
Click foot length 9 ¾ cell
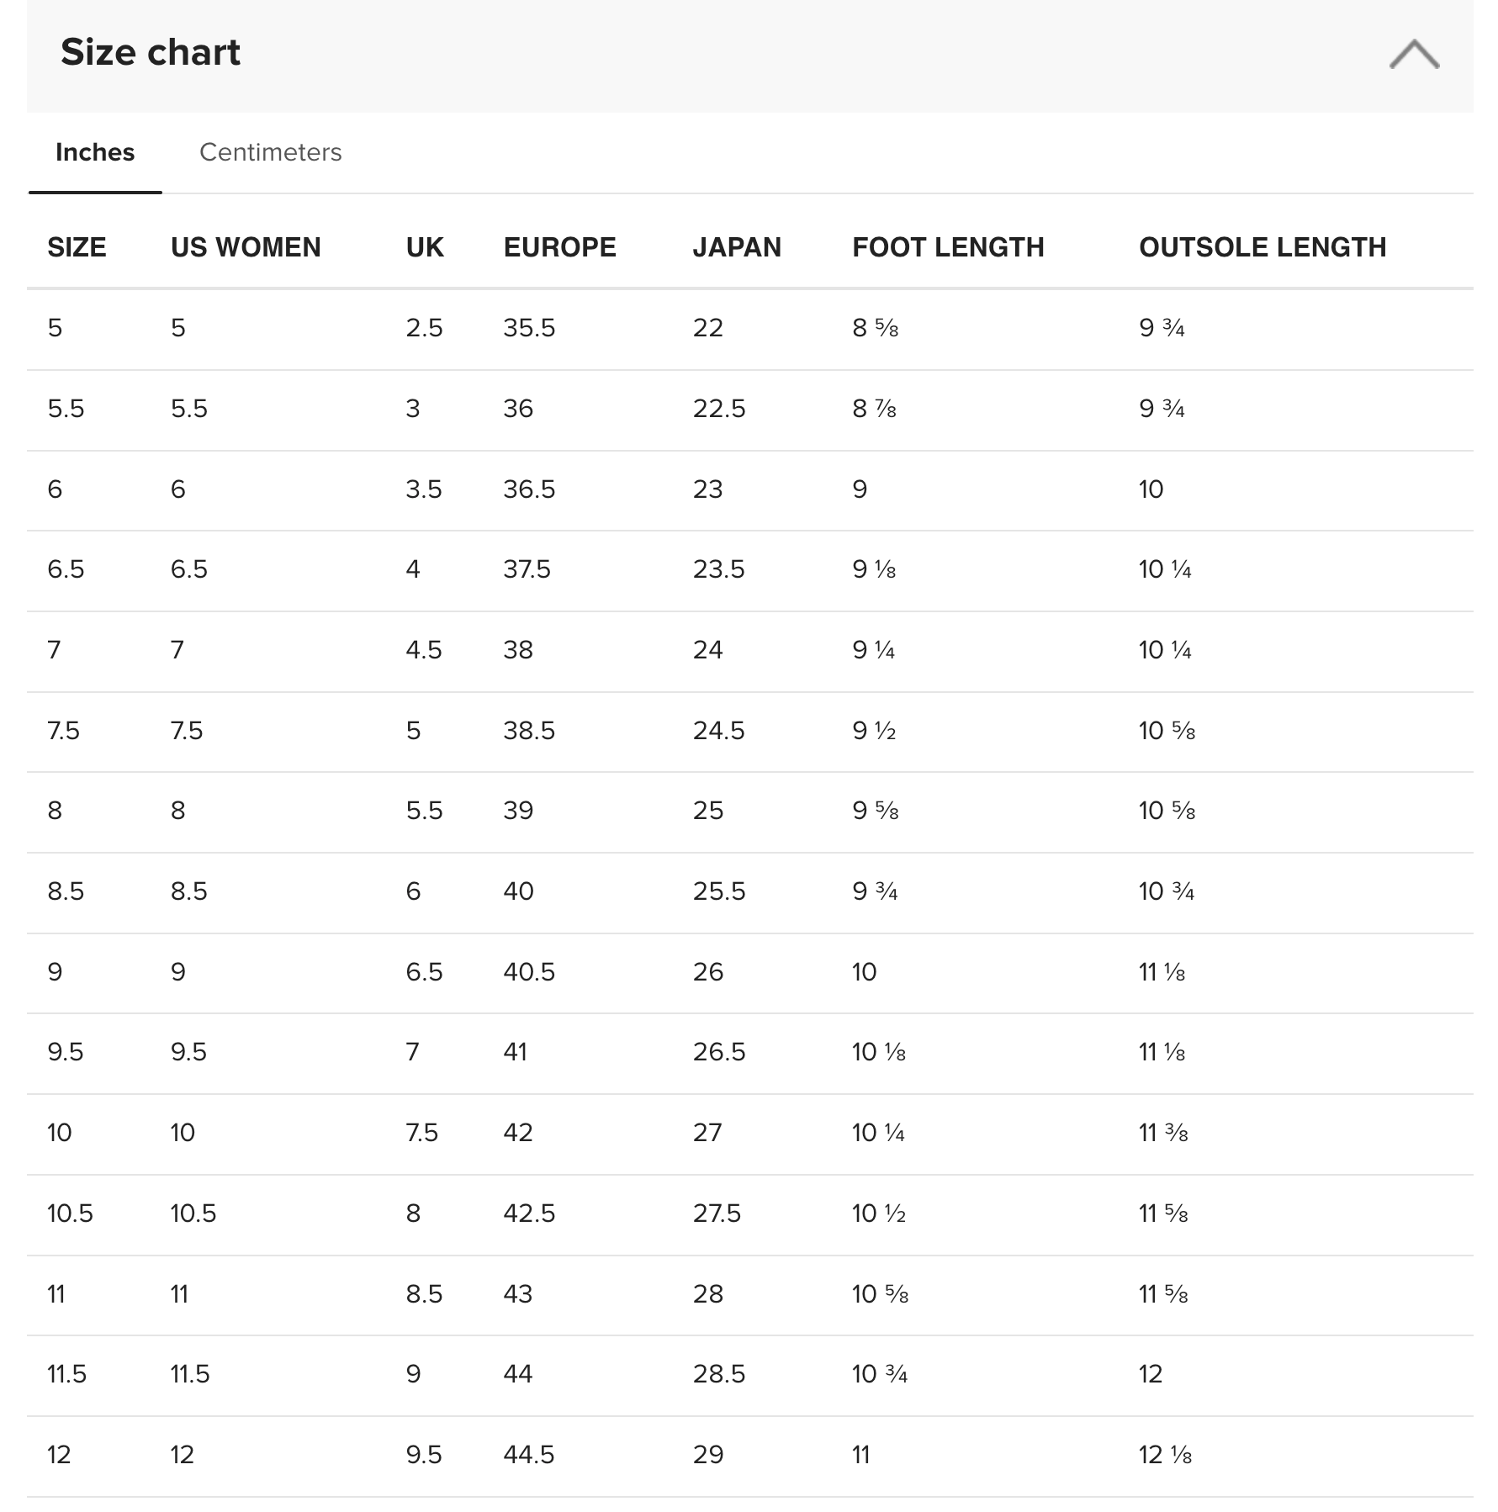[875, 891]
